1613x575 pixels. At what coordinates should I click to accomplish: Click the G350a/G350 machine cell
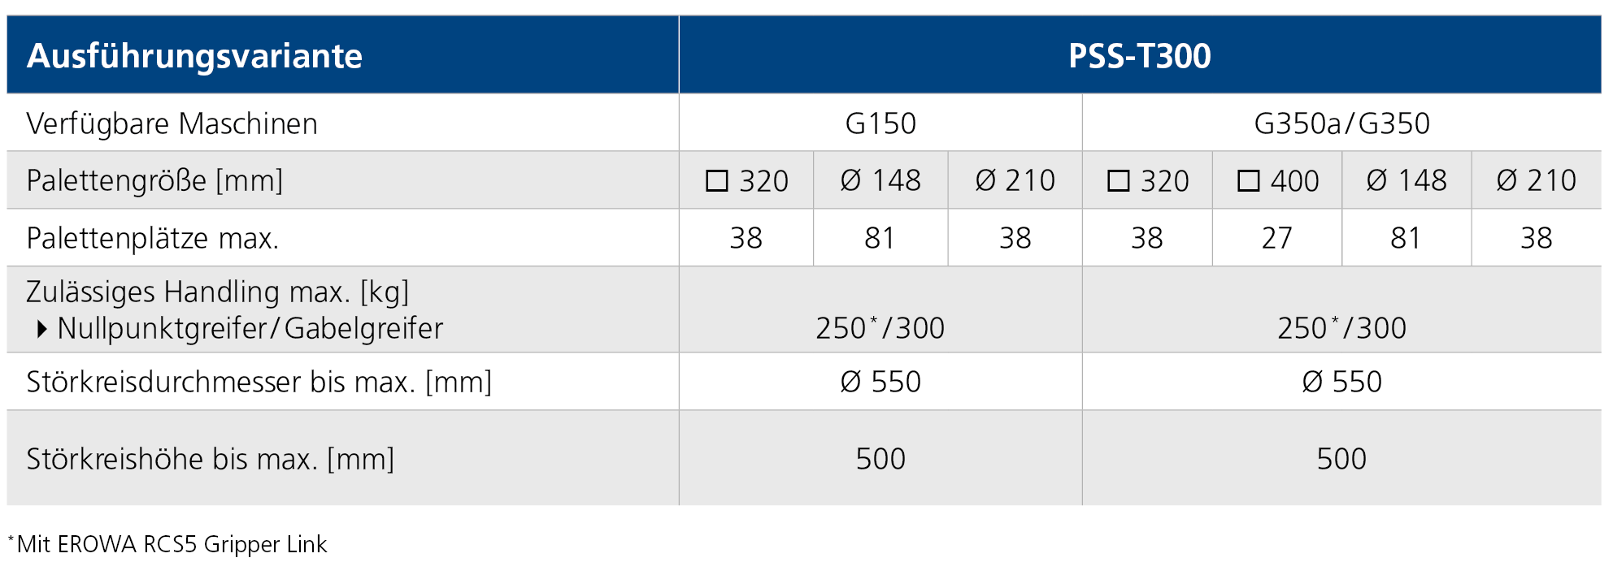[1341, 123]
